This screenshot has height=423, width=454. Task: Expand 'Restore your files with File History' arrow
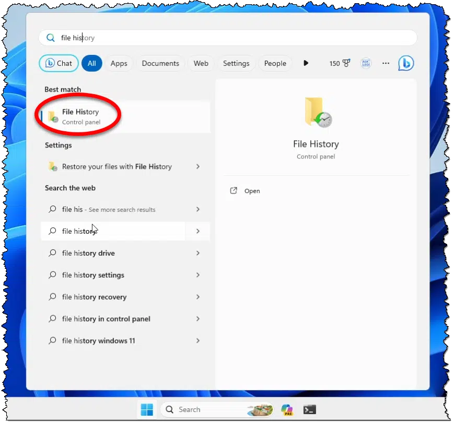click(x=198, y=167)
